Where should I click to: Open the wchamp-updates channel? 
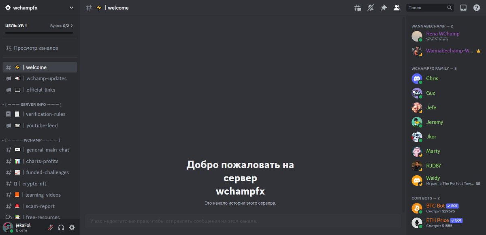click(40, 78)
